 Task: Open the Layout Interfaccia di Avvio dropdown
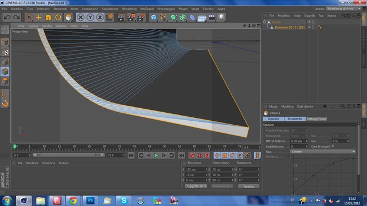343,9
